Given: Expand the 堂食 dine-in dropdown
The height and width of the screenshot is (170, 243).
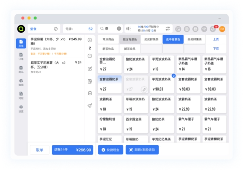Looking at the screenshot, I should point(55,29).
